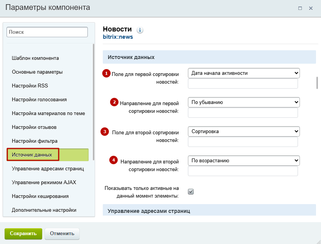
Task: Click the red number 1 marker badge
Action: pyautogui.click(x=106, y=73)
